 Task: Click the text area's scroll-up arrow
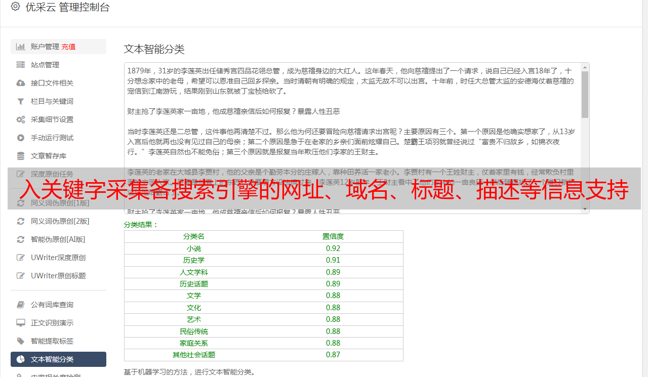pyautogui.click(x=585, y=67)
